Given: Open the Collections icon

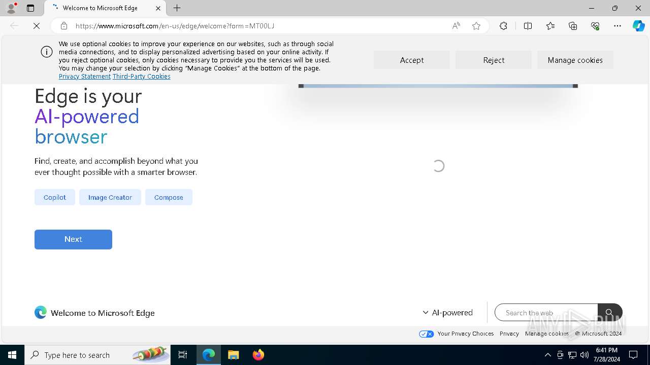Looking at the screenshot, I should (x=573, y=26).
